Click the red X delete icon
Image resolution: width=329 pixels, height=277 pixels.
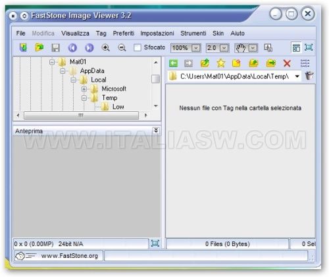[x=287, y=63]
